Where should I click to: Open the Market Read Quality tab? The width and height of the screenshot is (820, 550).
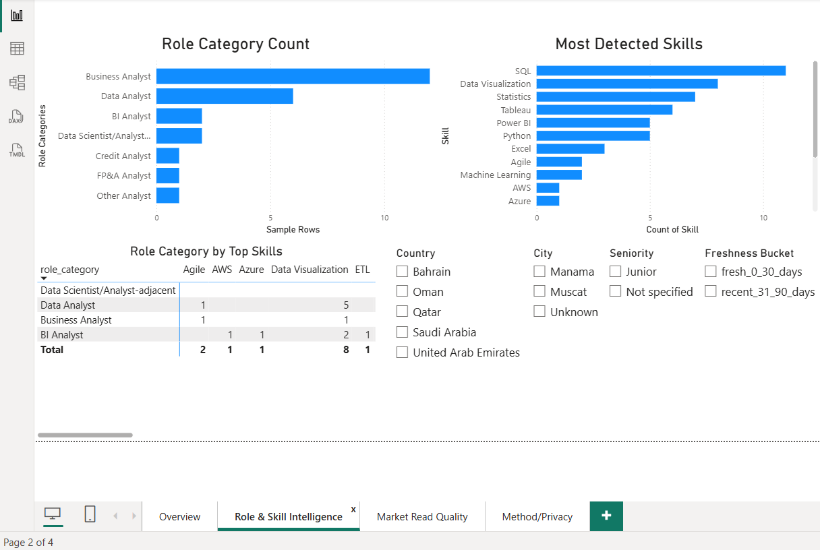click(x=422, y=516)
